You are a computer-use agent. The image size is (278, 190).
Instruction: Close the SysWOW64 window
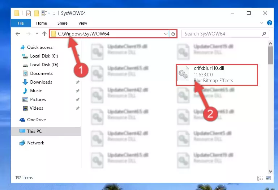pyautogui.click(x=265, y=13)
